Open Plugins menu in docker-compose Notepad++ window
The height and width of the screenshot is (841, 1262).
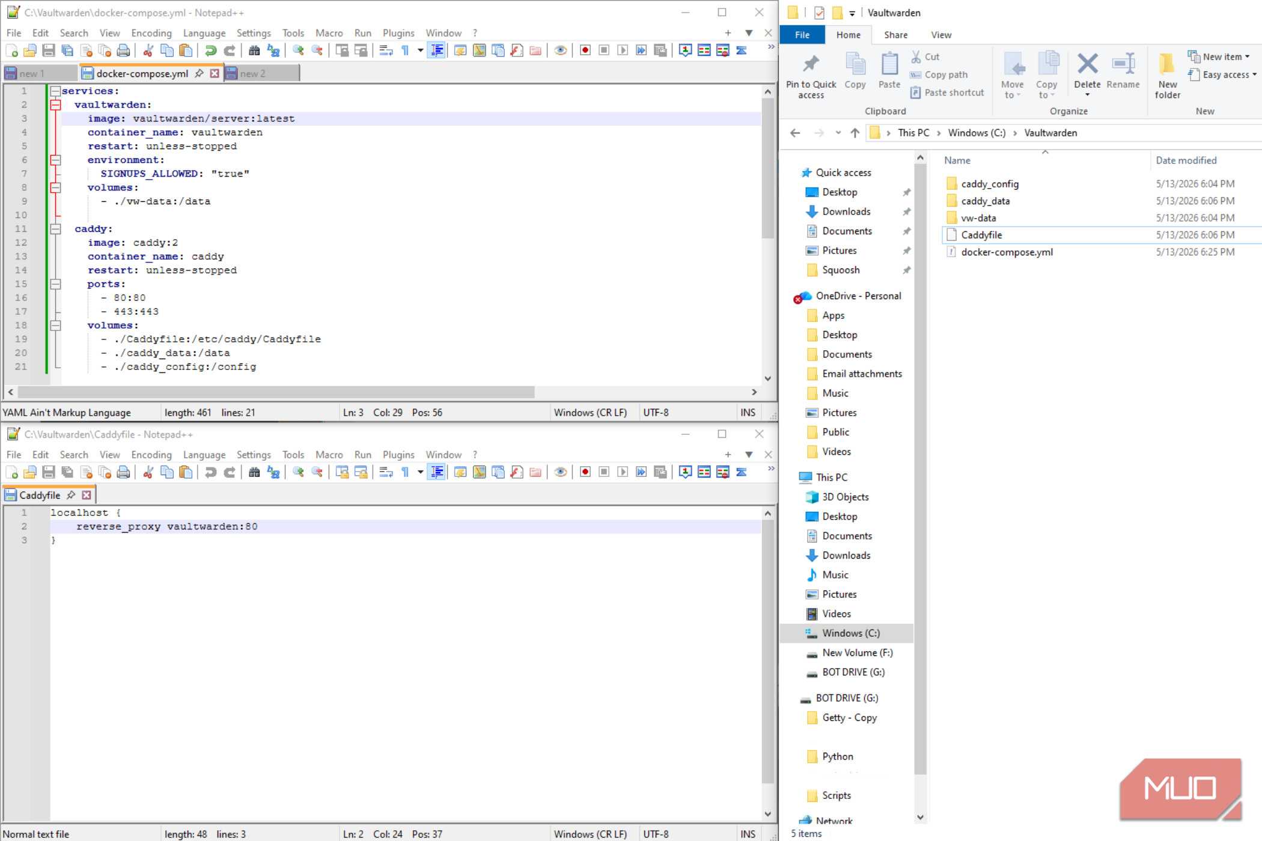click(x=398, y=33)
